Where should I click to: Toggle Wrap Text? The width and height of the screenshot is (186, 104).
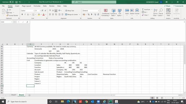pos(70,11)
